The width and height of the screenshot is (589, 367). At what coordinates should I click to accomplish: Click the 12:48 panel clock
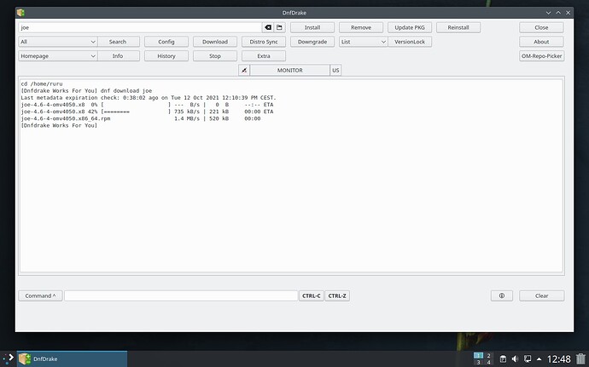coord(558,359)
